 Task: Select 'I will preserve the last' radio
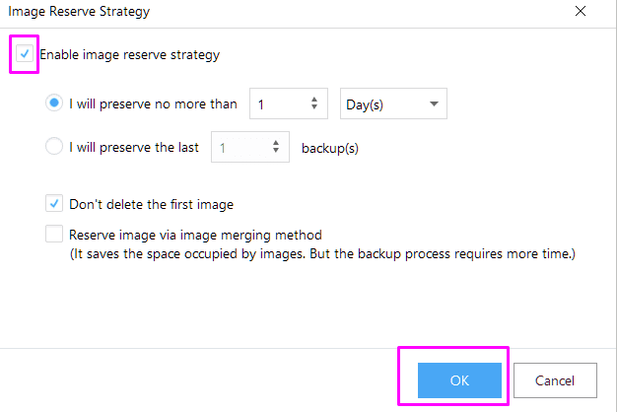tap(54, 147)
